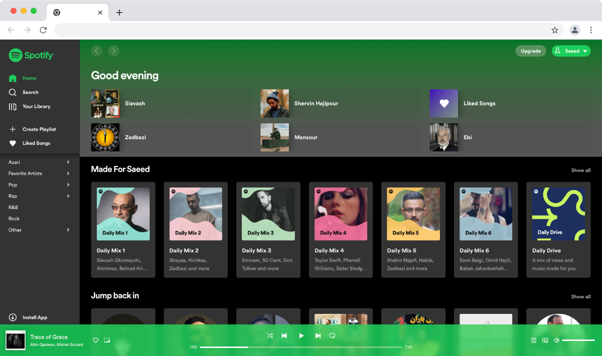Open Your Library
The width and height of the screenshot is (602, 356).
(30, 106)
